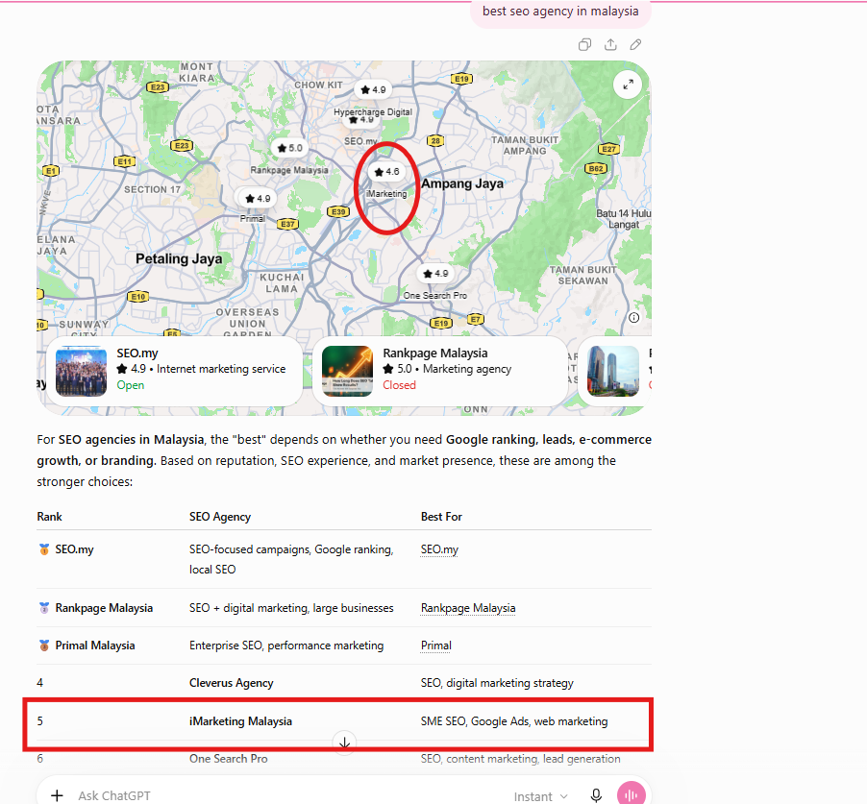Viewport: 867px width, 804px height.
Task: Click the Closed status on Rankpage card
Action: [399, 385]
